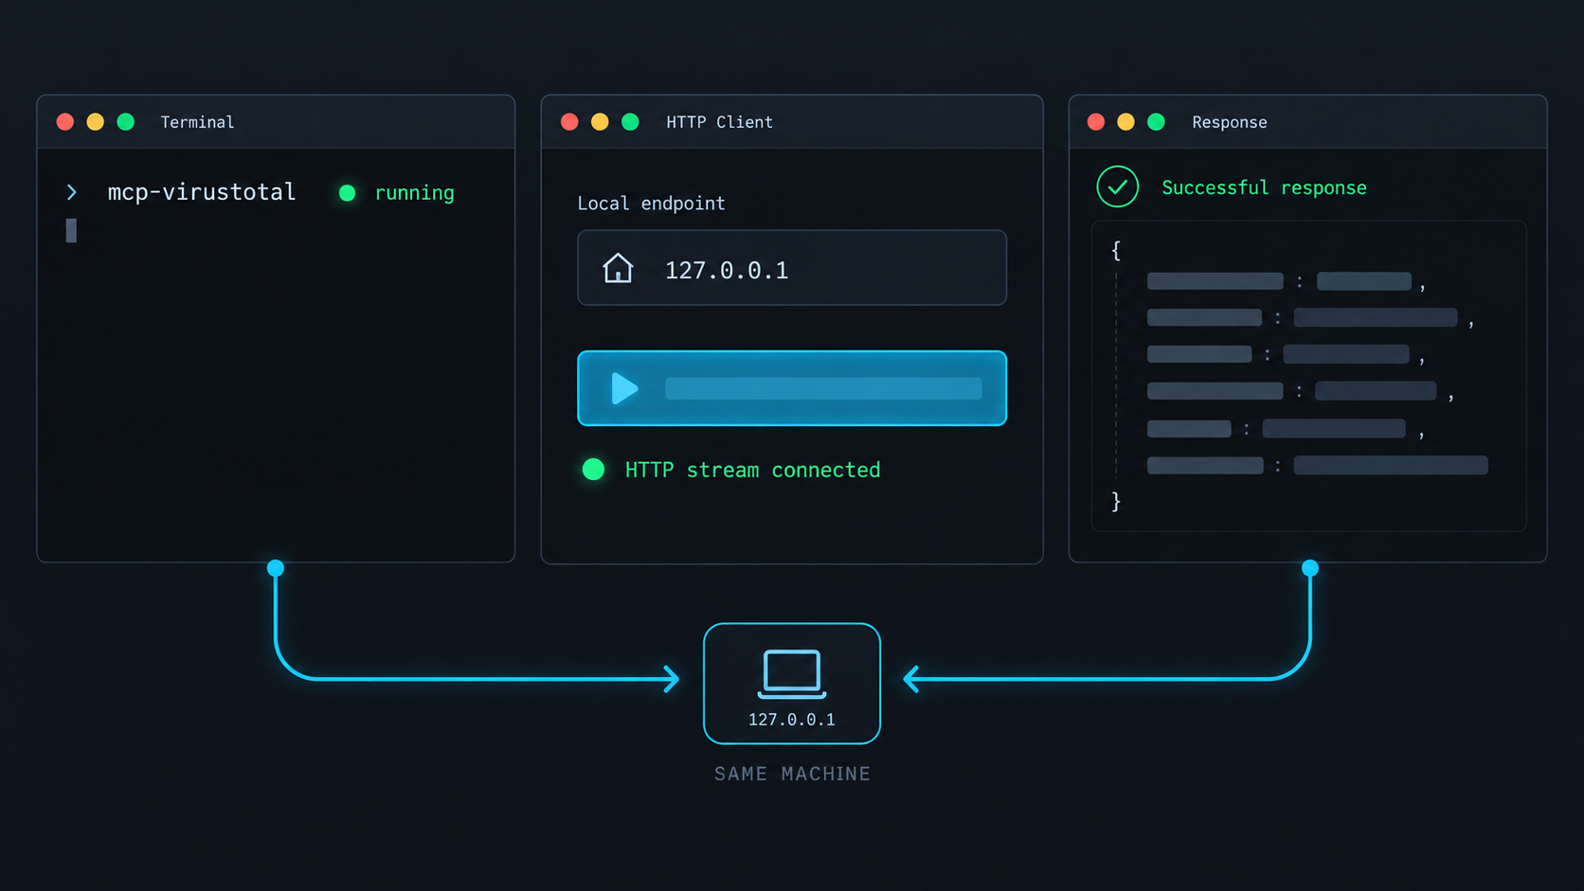Close the Terminal window with red button
This screenshot has width=1584, height=891.
point(65,121)
